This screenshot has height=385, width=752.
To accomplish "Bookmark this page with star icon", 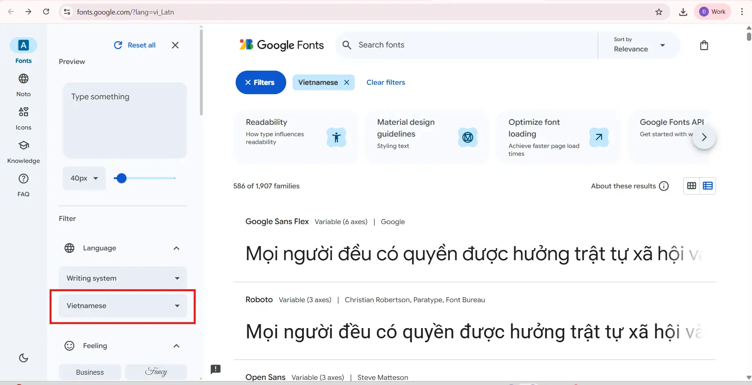I will click(x=659, y=12).
